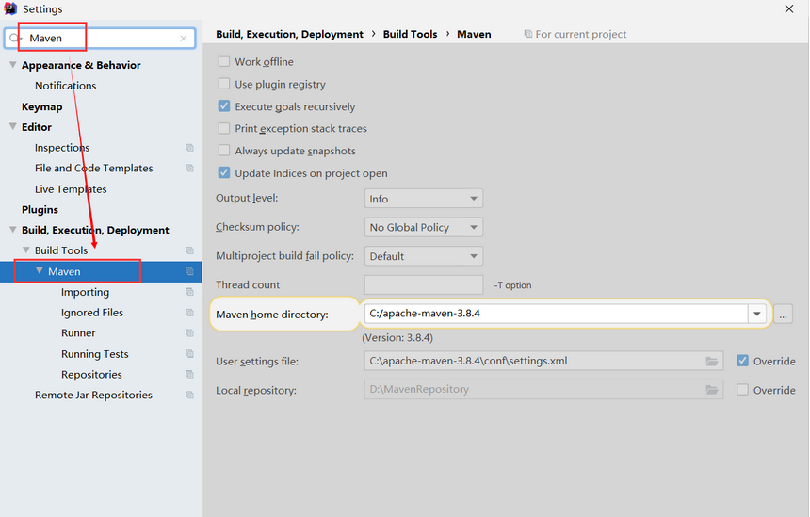Collapse the Build Tools tree node
The image size is (810, 517).
click(25, 250)
